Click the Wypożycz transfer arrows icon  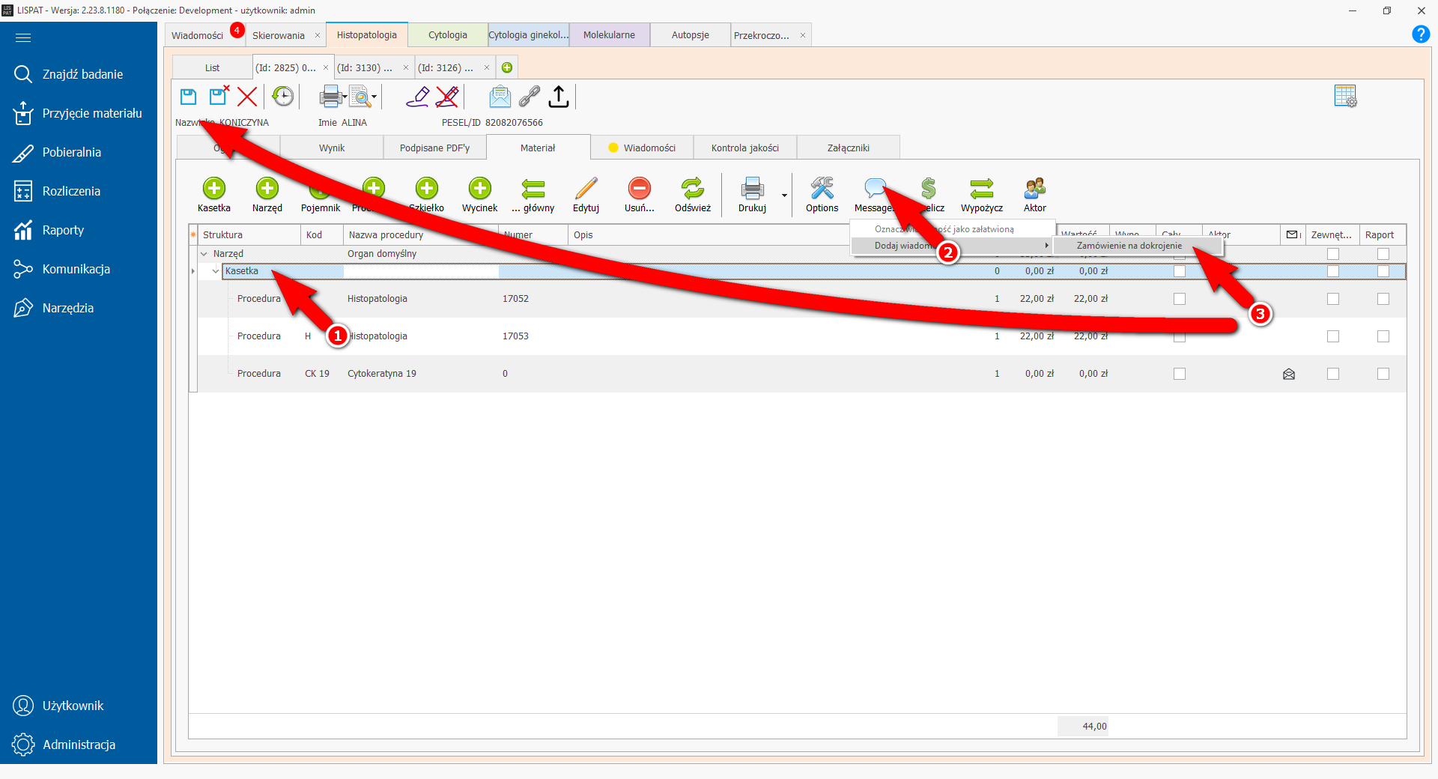click(982, 188)
